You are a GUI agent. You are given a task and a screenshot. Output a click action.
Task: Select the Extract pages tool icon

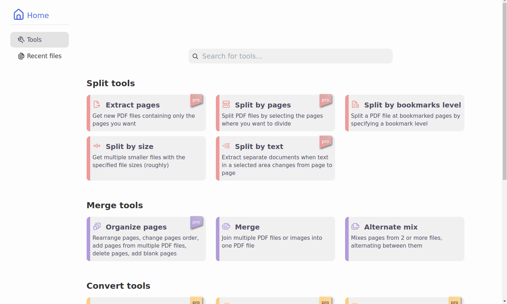click(x=96, y=104)
